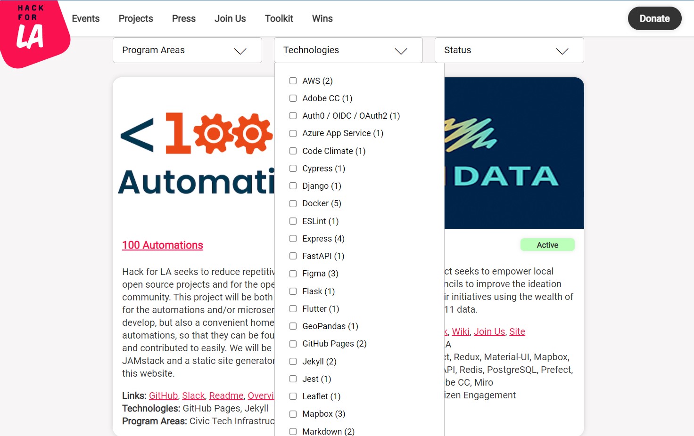Tick the FastAPI (1) checkbox
The image size is (694, 436).
(293, 256)
